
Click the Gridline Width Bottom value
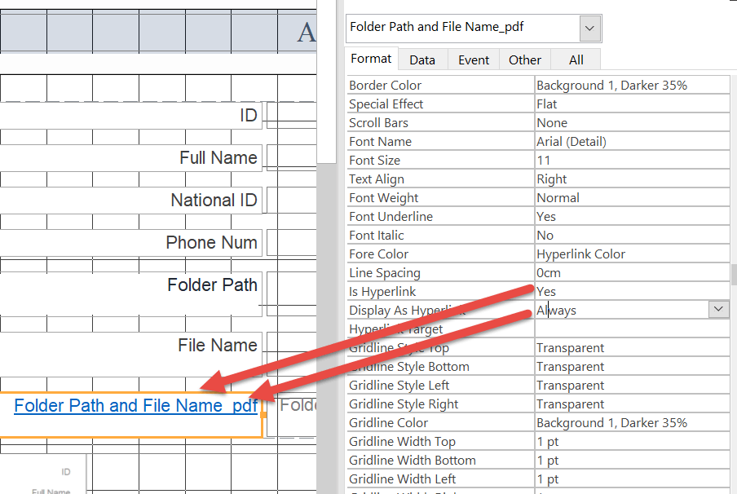coord(632,460)
